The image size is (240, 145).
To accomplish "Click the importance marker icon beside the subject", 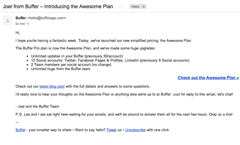I will [121, 7].
